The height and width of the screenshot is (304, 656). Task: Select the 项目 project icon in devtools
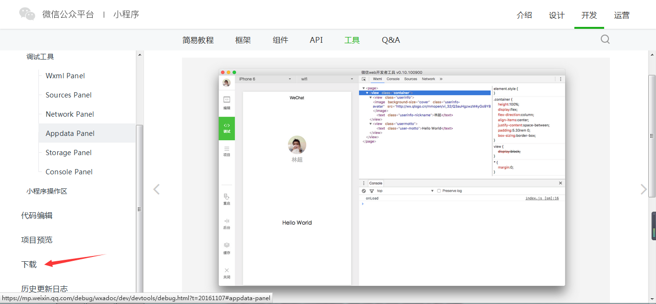pyautogui.click(x=227, y=152)
